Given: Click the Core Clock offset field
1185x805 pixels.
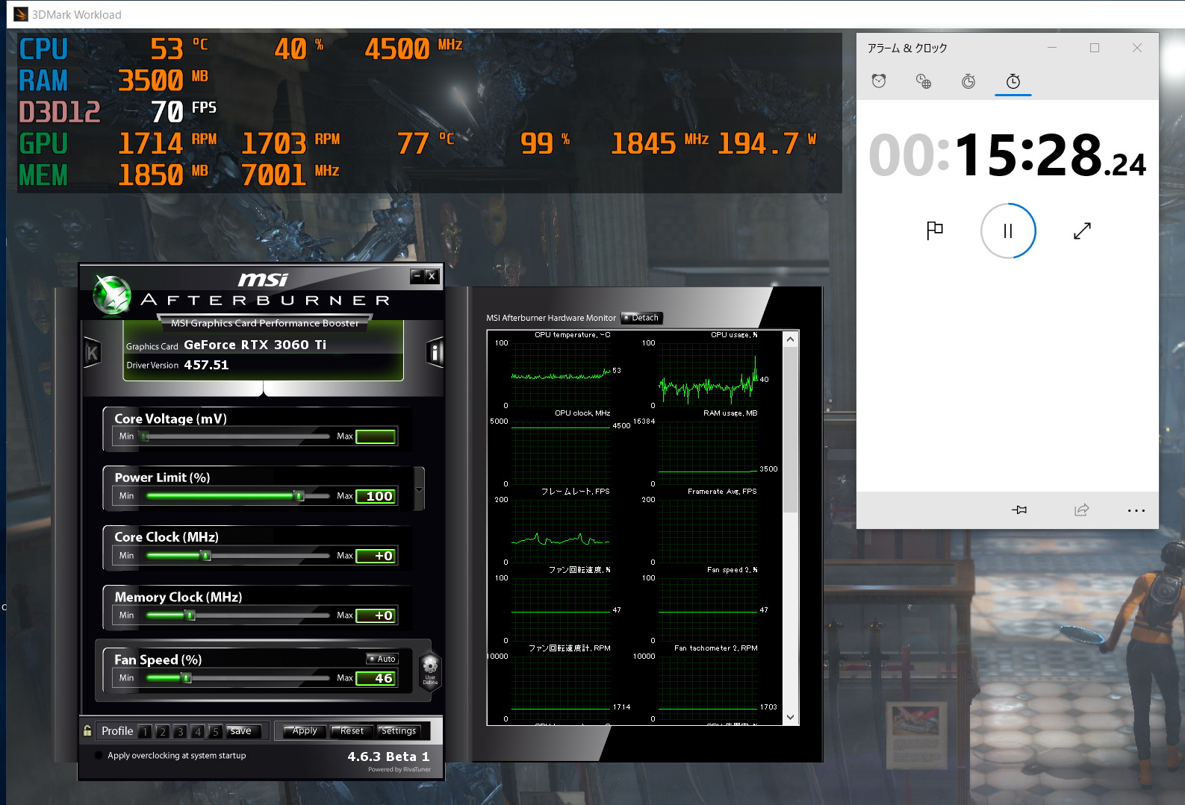Looking at the screenshot, I should (x=376, y=556).
